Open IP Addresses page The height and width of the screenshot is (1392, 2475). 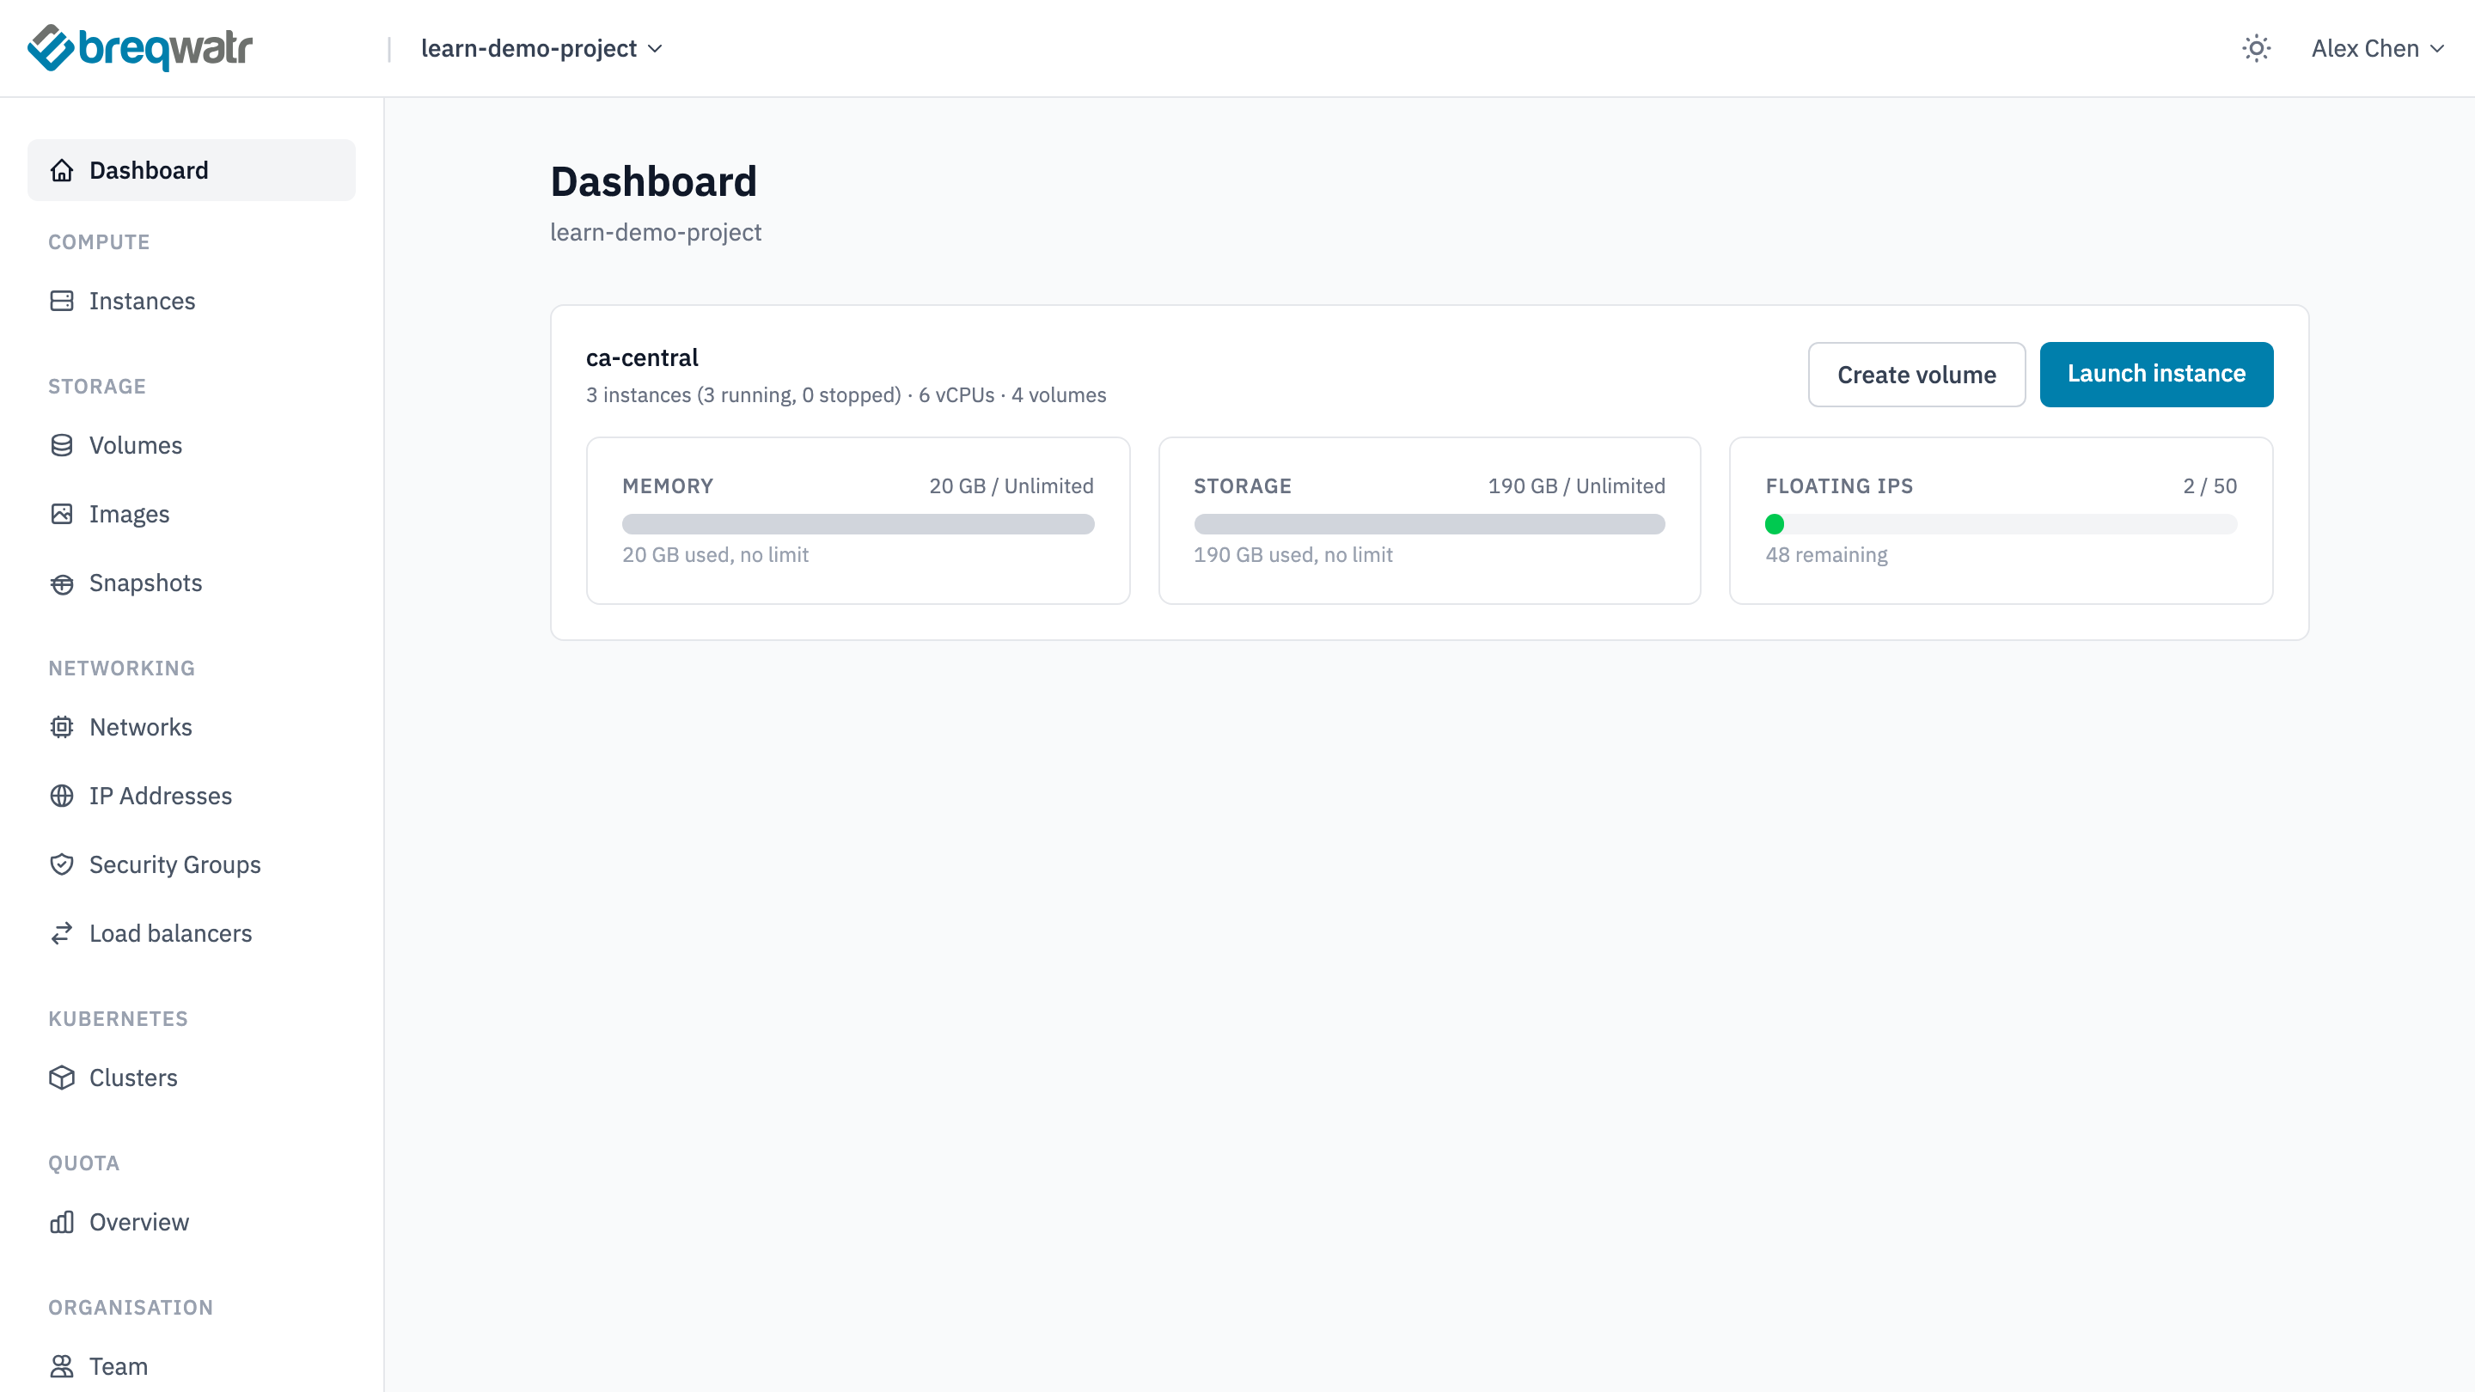[x=191, y=796]
